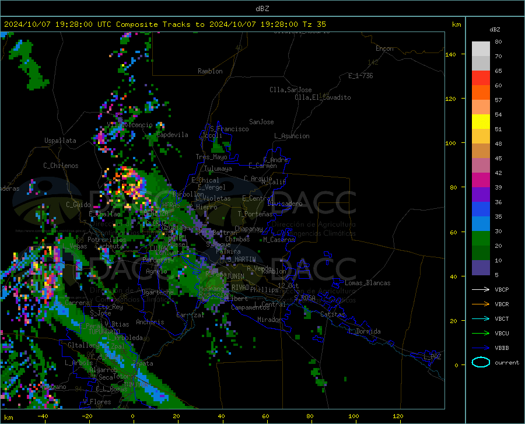This screenshot has height=424, width=525.
Task: Click the L_Dormida place label
Action: (x=364, y=331)
